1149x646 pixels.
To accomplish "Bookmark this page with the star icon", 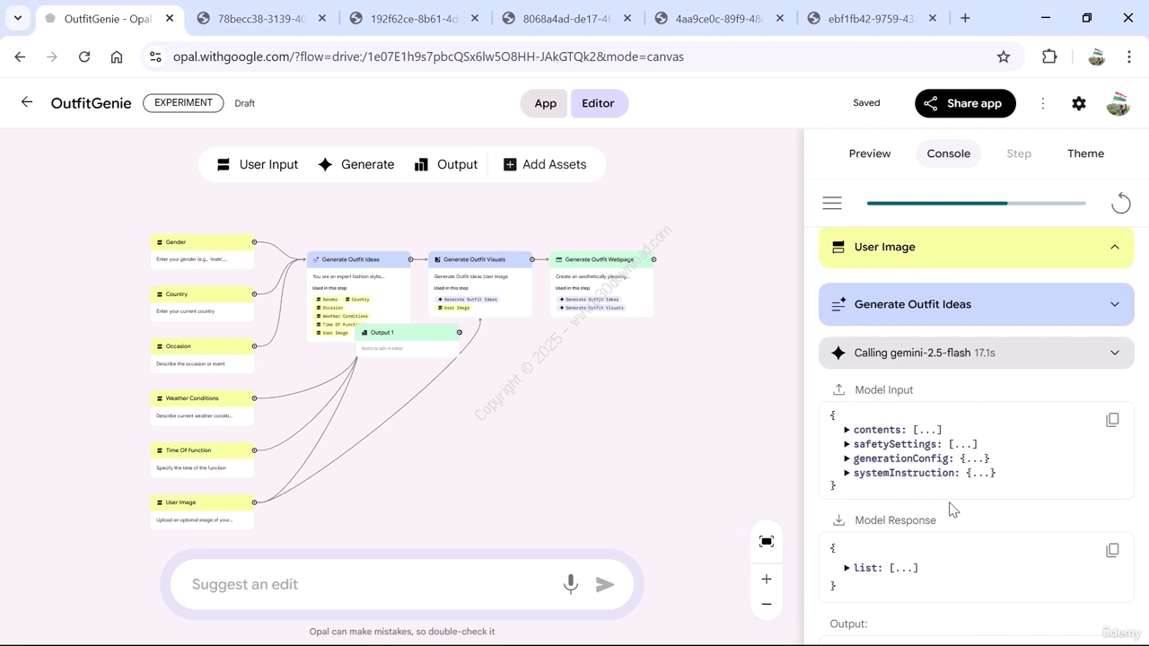I will 1004,57.
